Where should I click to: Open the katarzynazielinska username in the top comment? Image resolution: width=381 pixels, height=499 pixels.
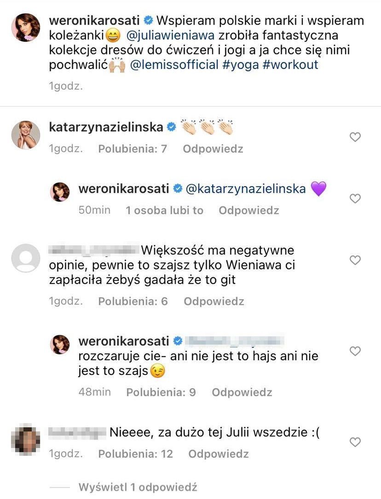[106, 127]
